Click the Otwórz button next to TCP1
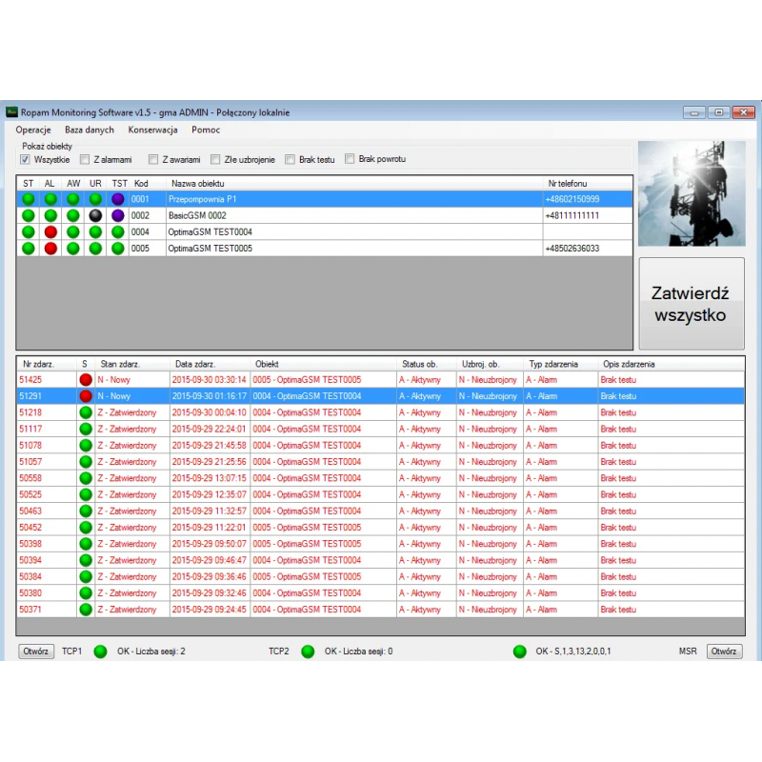This screenshot has height=762, width=762. (x=37, y=652)
